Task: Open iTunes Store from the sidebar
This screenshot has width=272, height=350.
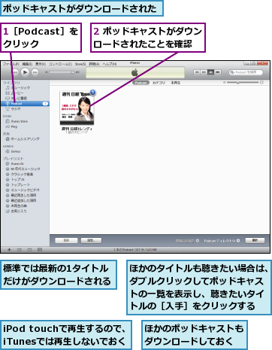Action: coord(25,121)
